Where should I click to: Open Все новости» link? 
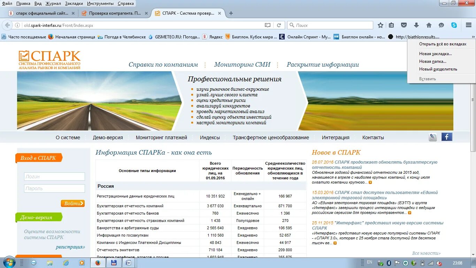pos(426,253)
